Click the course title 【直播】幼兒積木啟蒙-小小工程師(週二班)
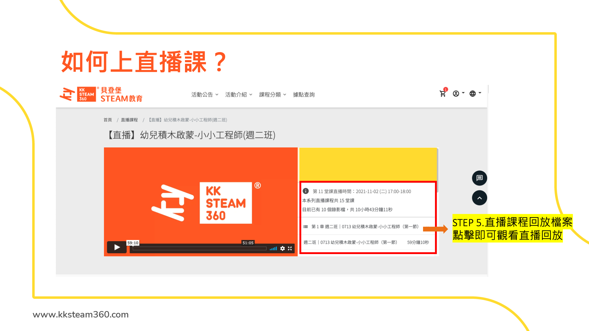 coord(190,135)
